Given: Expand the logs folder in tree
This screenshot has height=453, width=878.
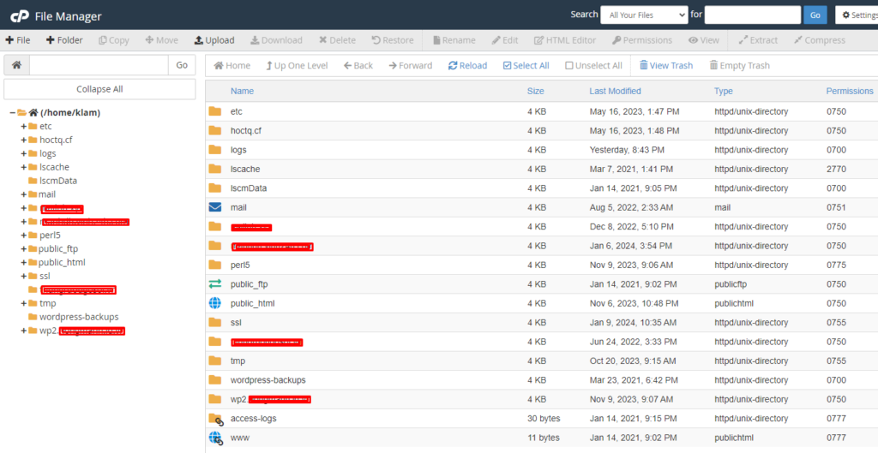Looking at the screenshot, I should click(23, 153).
